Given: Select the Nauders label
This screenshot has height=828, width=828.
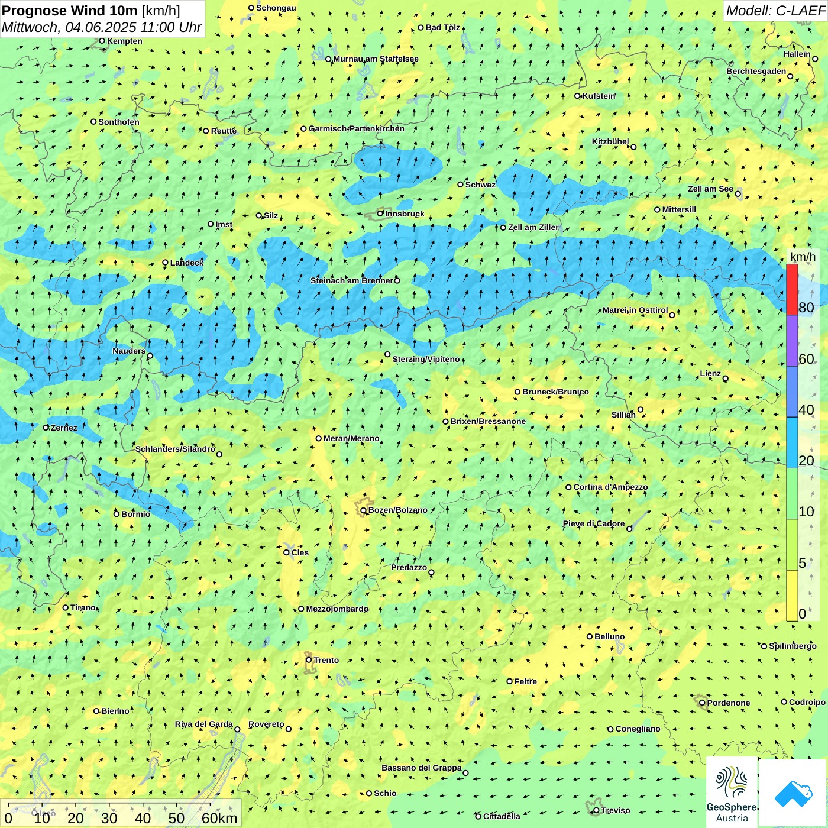Looking at the screenshot, I should (129, 351).
